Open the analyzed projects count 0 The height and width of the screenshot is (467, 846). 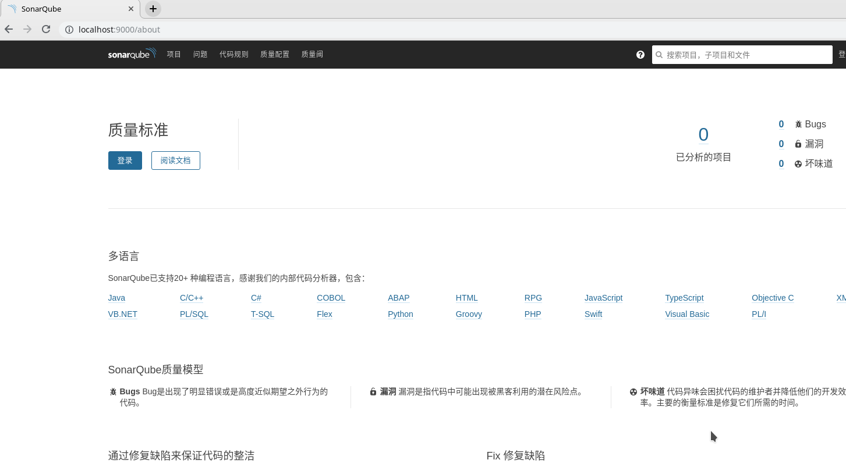(703, 135)
